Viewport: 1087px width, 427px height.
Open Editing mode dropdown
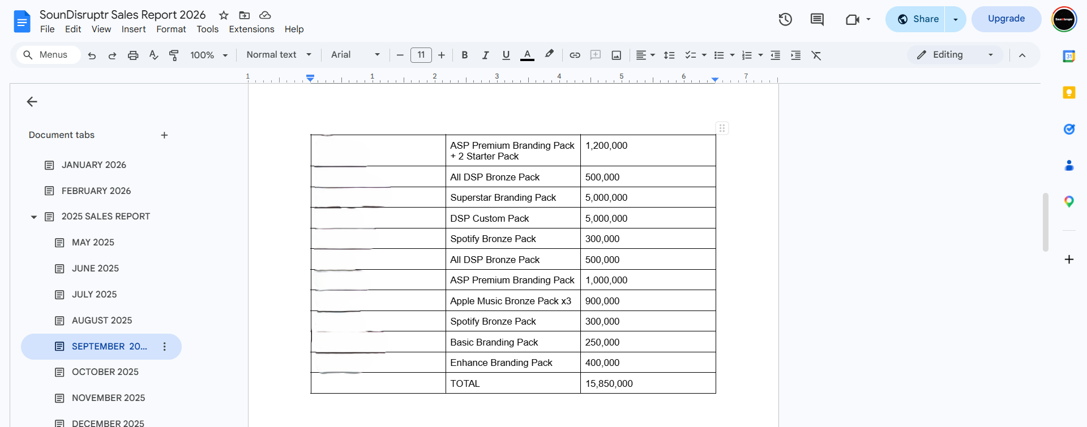(x=955, y=55)
